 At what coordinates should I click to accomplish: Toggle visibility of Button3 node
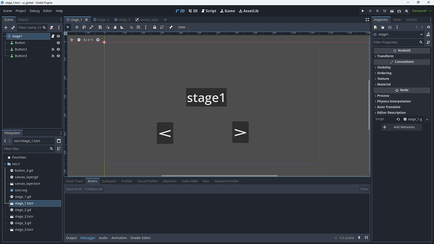(x=59, y=56)
